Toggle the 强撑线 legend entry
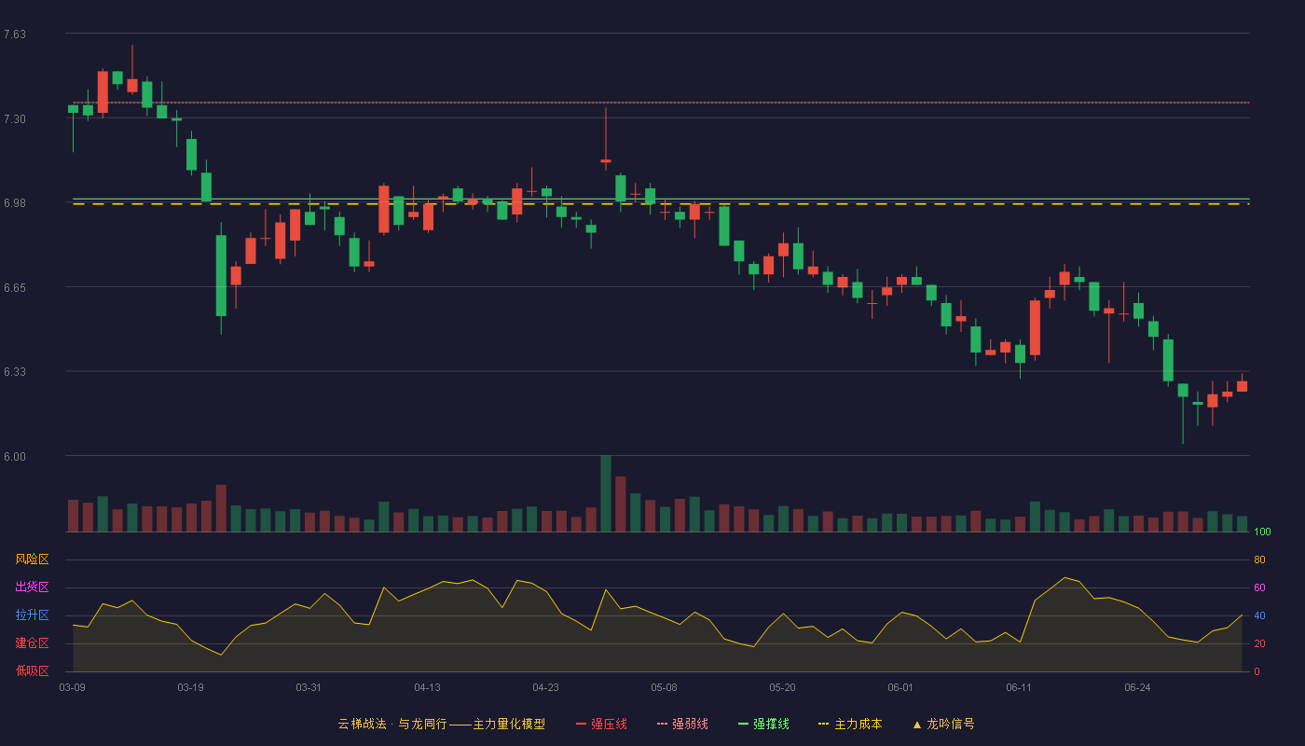Viewport: 1305px width, 746px height. click(x=763, y=724)
